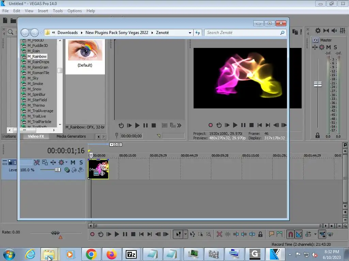349x261 pixels.
Task: Open Track FX dropdown arrow on track 1
Action: 66,162
